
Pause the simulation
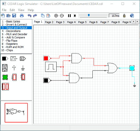(x=69, y=16)
